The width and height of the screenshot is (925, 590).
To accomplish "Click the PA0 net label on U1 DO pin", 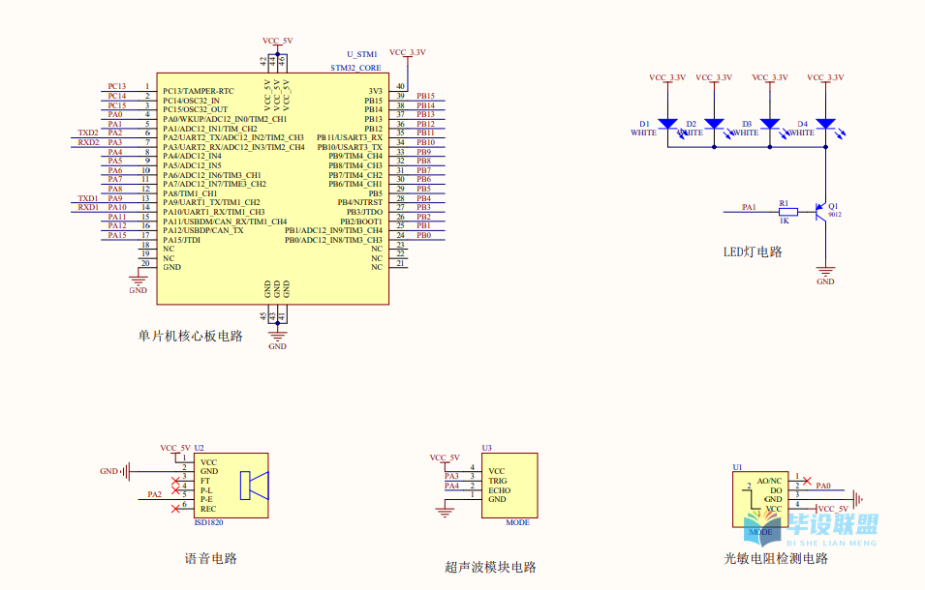I will (x=823, y=486).
